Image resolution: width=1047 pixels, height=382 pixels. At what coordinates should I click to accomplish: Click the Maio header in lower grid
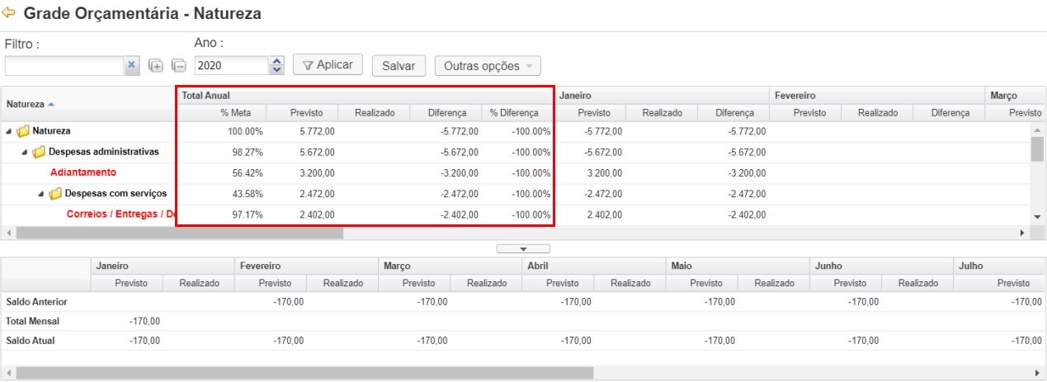[737, 266]
